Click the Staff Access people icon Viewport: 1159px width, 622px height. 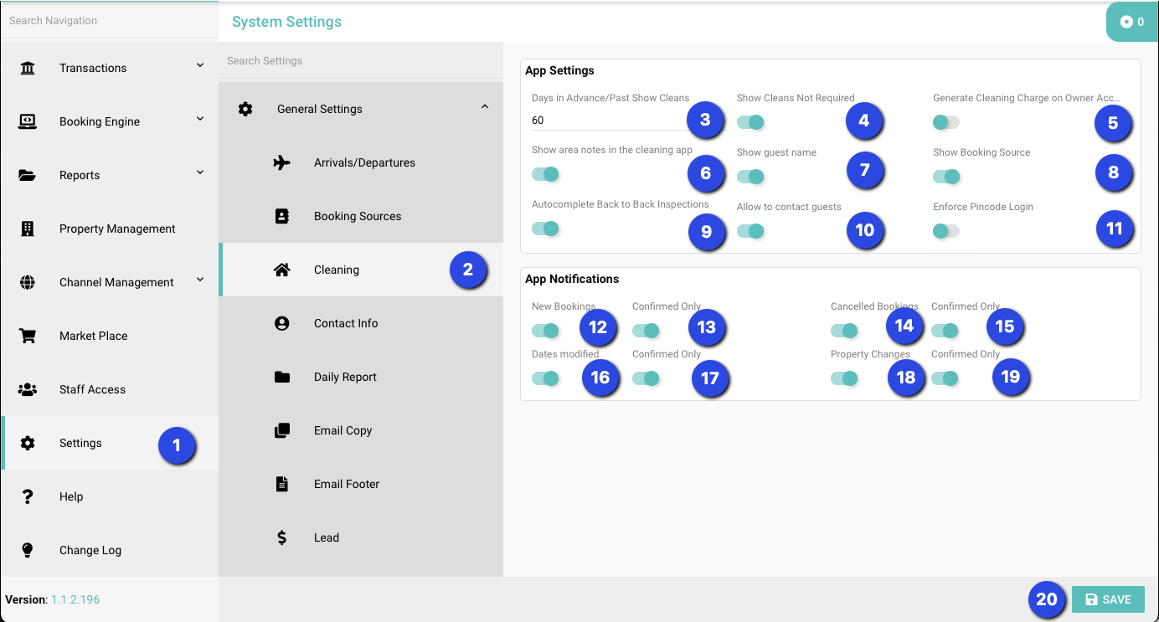[x=28, y=389]
